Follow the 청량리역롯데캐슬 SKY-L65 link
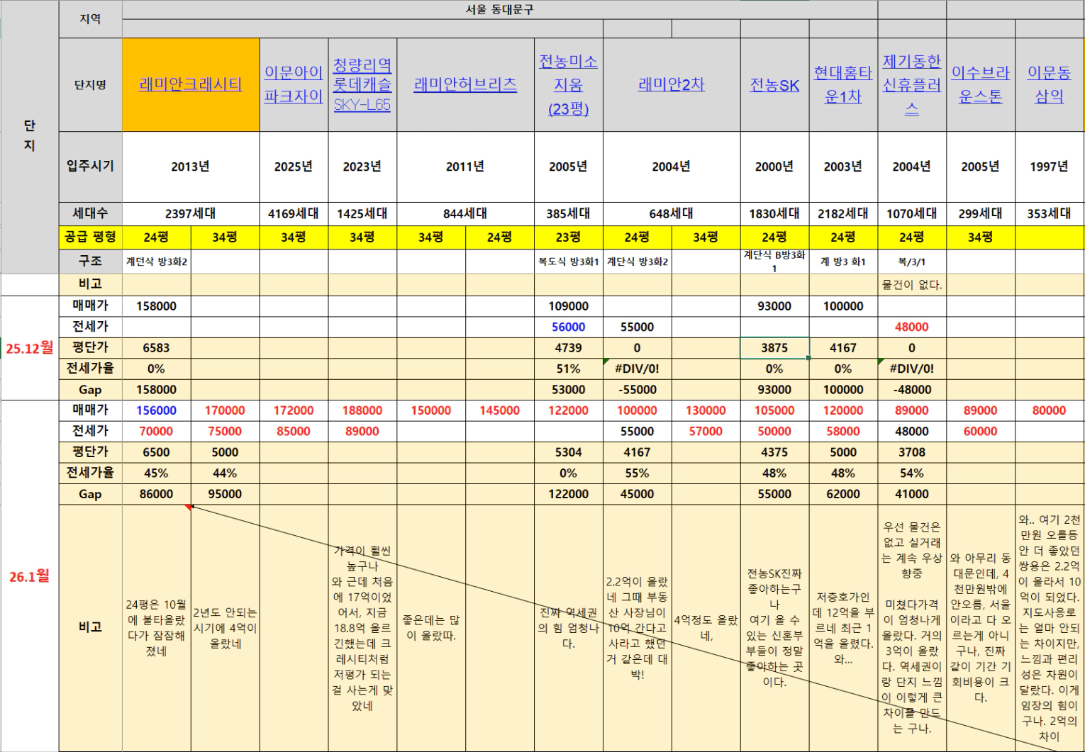This screenshot has height=752, width=1085. pos(362,84)
